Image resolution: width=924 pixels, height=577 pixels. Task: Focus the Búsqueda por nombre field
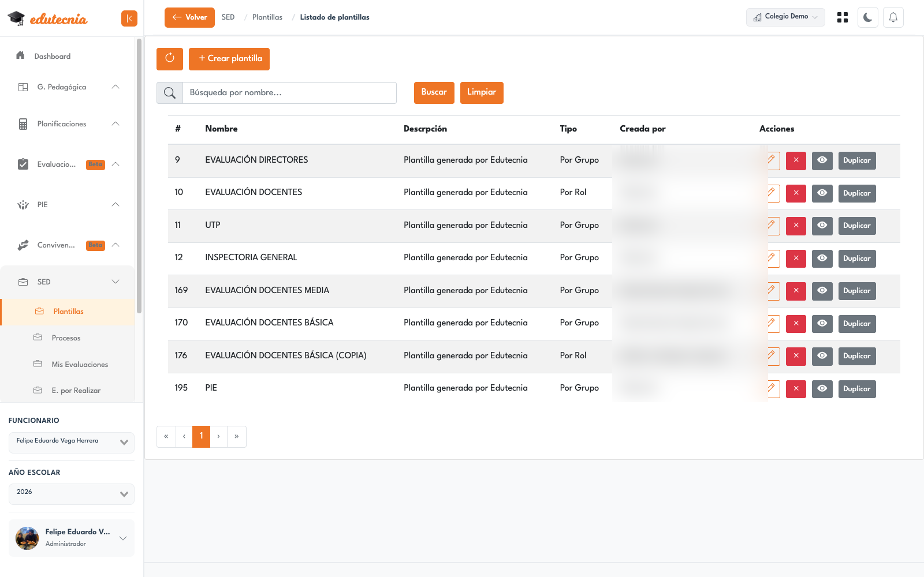coord(290,93)
